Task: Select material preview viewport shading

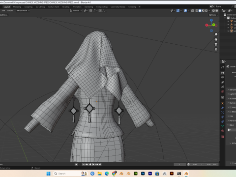Action: pos(203,11)
